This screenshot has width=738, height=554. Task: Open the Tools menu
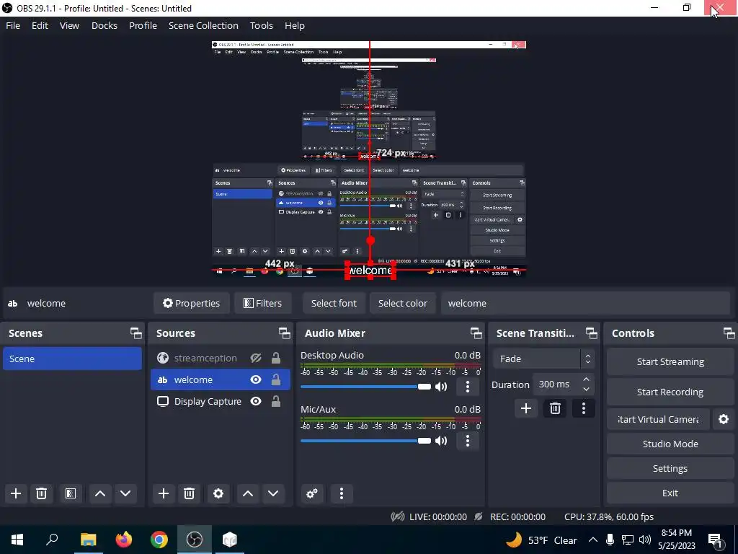click(x=261, y=25)
